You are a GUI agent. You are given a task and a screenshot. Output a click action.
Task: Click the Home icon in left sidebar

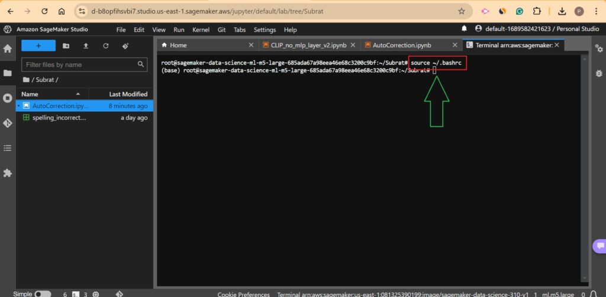[x=8, y=49]
